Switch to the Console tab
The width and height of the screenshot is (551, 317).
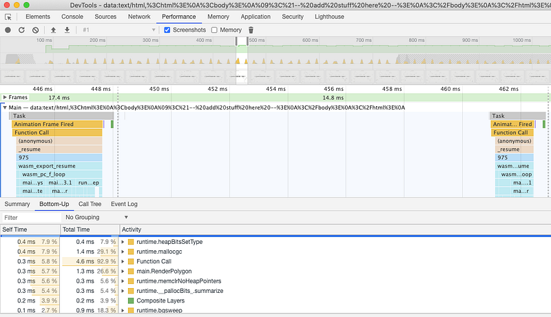pos(72,17)
